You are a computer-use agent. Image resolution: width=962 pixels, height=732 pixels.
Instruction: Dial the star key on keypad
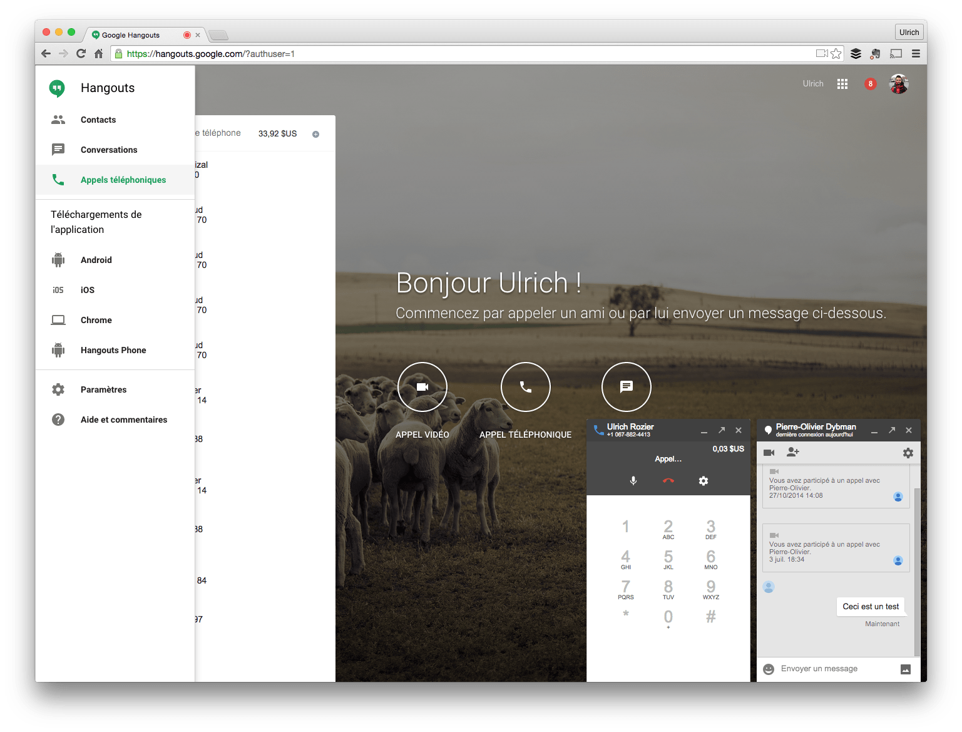point(626,615)
